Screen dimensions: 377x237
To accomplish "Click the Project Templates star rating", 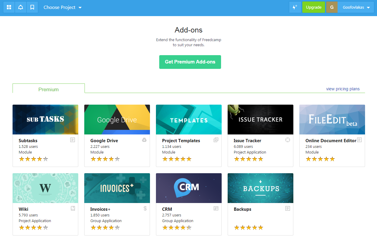I will 177,159.
